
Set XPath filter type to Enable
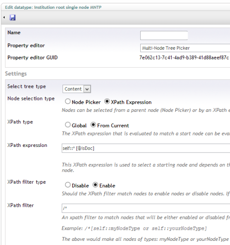click(x=95, y=185)
